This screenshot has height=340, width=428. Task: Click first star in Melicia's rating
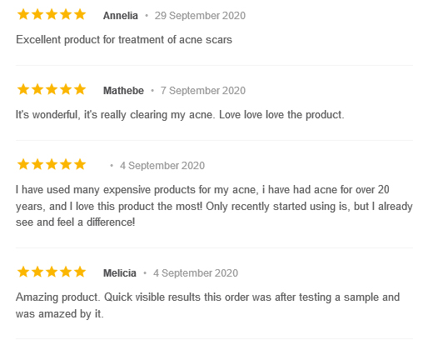click(23, 272)
